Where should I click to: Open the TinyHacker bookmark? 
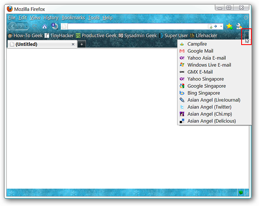tap(59, 36)
